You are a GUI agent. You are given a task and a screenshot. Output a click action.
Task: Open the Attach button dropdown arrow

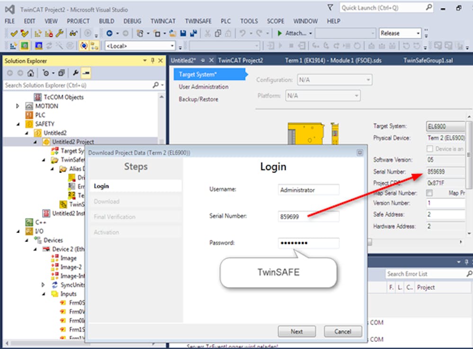click(311, 33)
